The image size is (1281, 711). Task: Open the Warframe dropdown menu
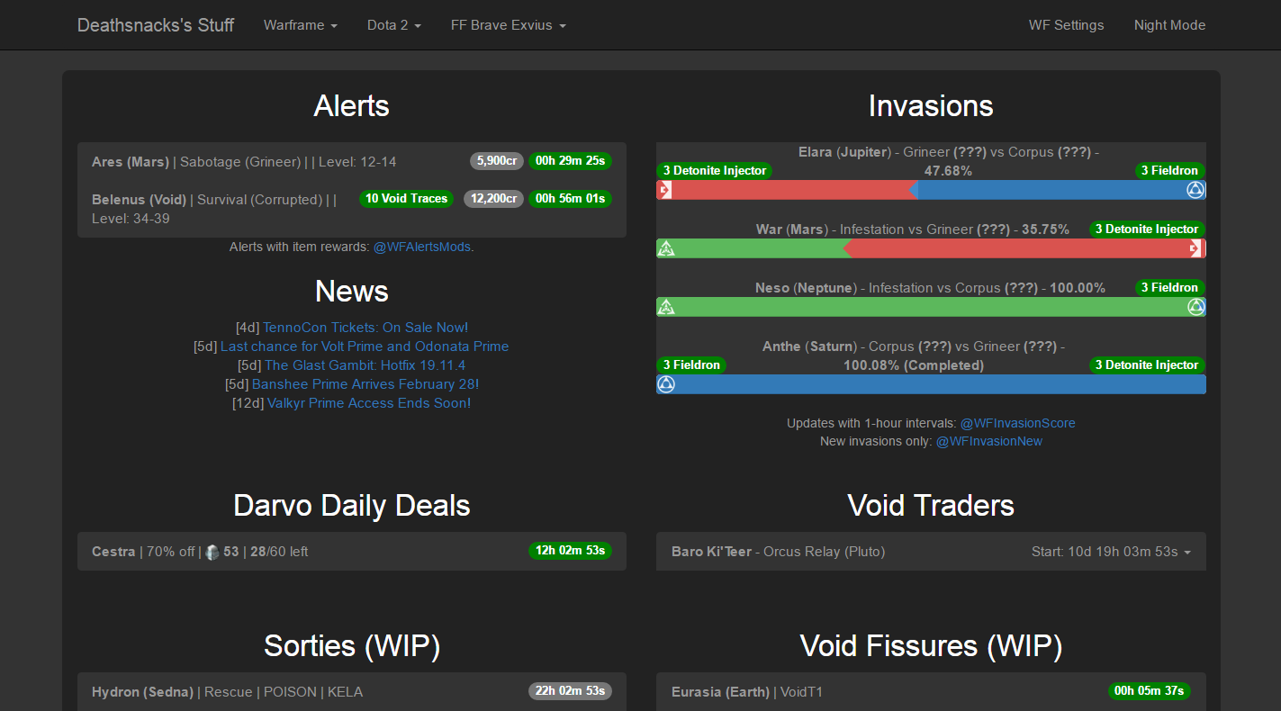pos(301,25)
